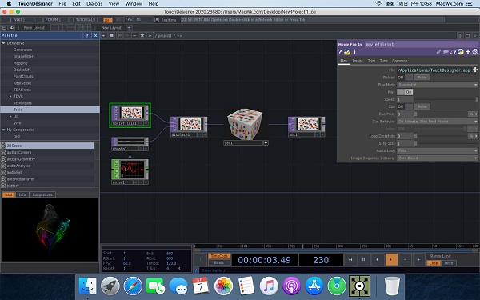480x300 pixels.
Task: Click the save layout icon in toolbar
Action: (4, 27)
